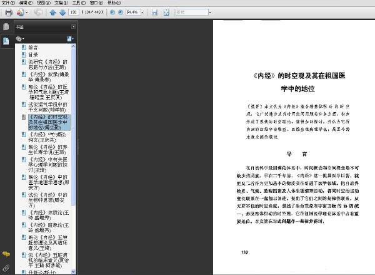Click the zoom in plus button
This screenshot has width=375, height=275.
pyautogui.click(x=121, y=13)
